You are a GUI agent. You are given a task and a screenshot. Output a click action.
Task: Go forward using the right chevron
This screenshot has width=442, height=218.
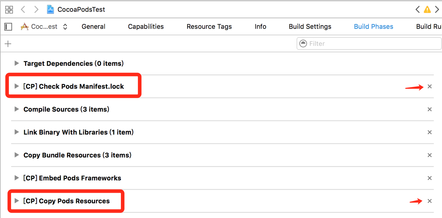36,10
